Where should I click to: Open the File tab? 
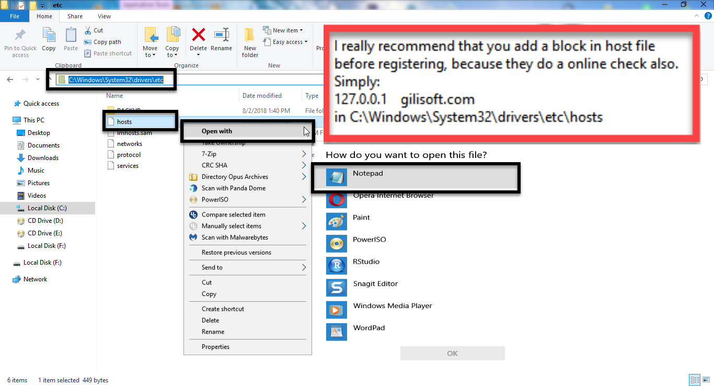15,16
